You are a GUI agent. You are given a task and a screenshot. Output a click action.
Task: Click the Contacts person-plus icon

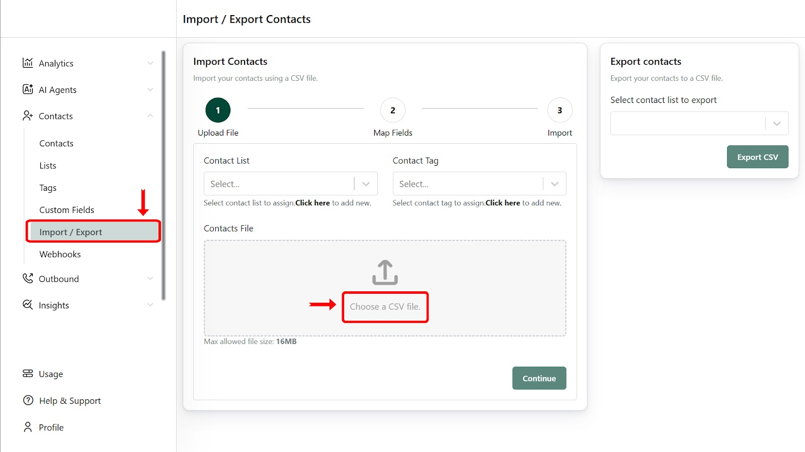tap(28, 116)
